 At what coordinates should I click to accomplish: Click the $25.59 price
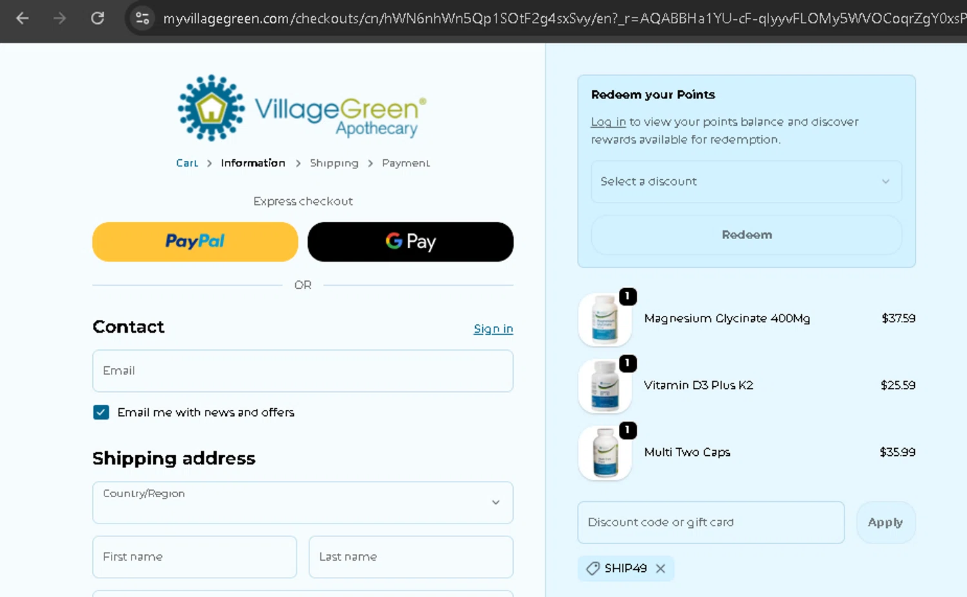tap(898, 386)
